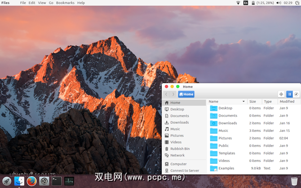This screenshot has height=188, width=301.
Task: Select the Pictures folder icon in file list
Action: tap(214, 138)
